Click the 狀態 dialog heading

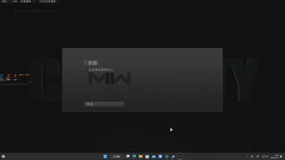tap(93, 63)
